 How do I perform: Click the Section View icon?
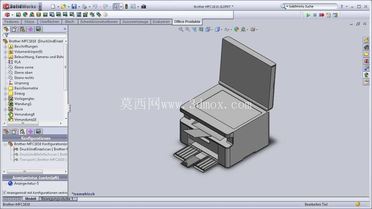click(x=201, y=29)
